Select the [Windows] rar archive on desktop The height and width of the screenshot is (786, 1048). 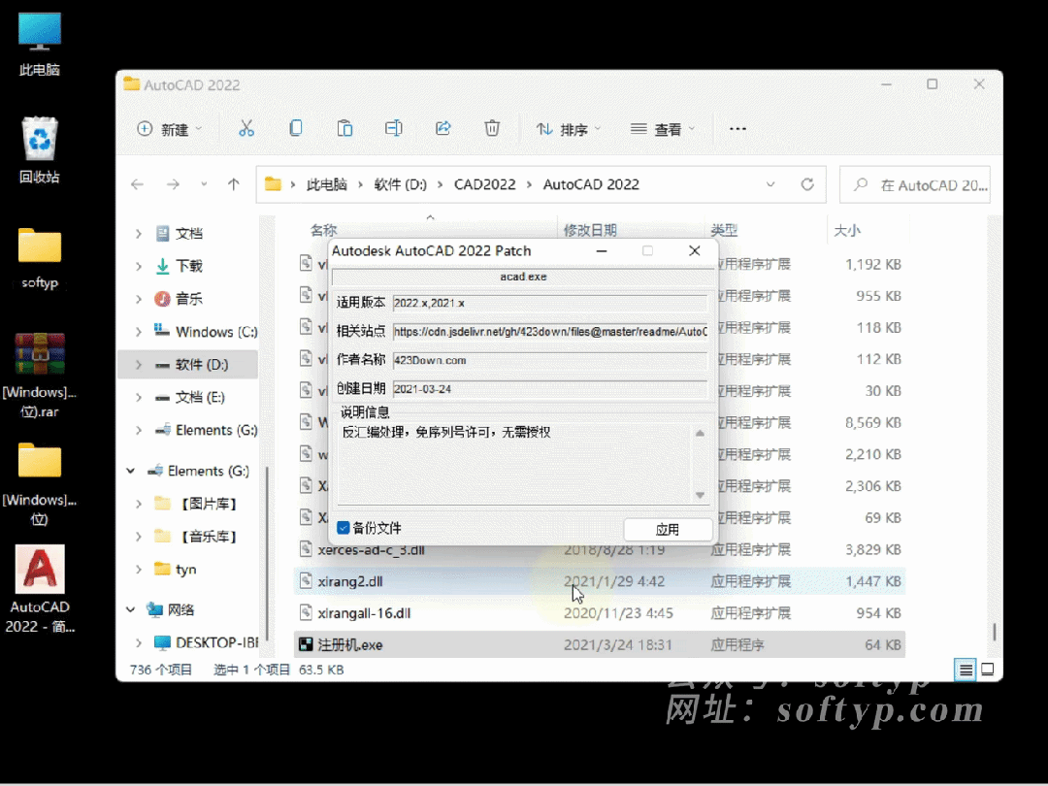40,375
